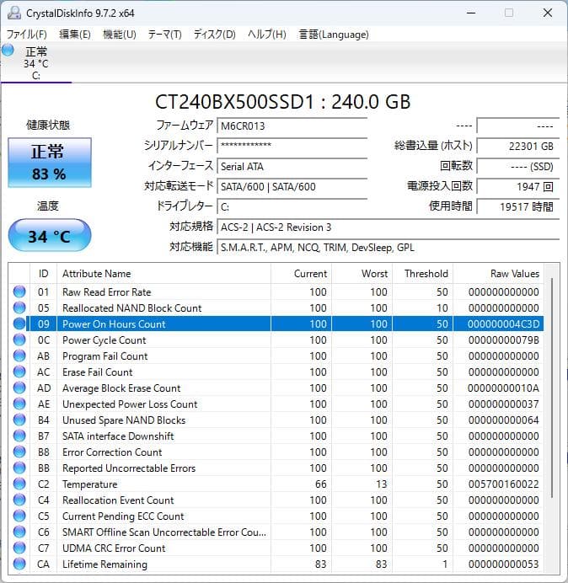Screen dimensions: 568x583
Task: Click status orb of Unexpected Power Loss Count
Action: click(x=19, y=404)
